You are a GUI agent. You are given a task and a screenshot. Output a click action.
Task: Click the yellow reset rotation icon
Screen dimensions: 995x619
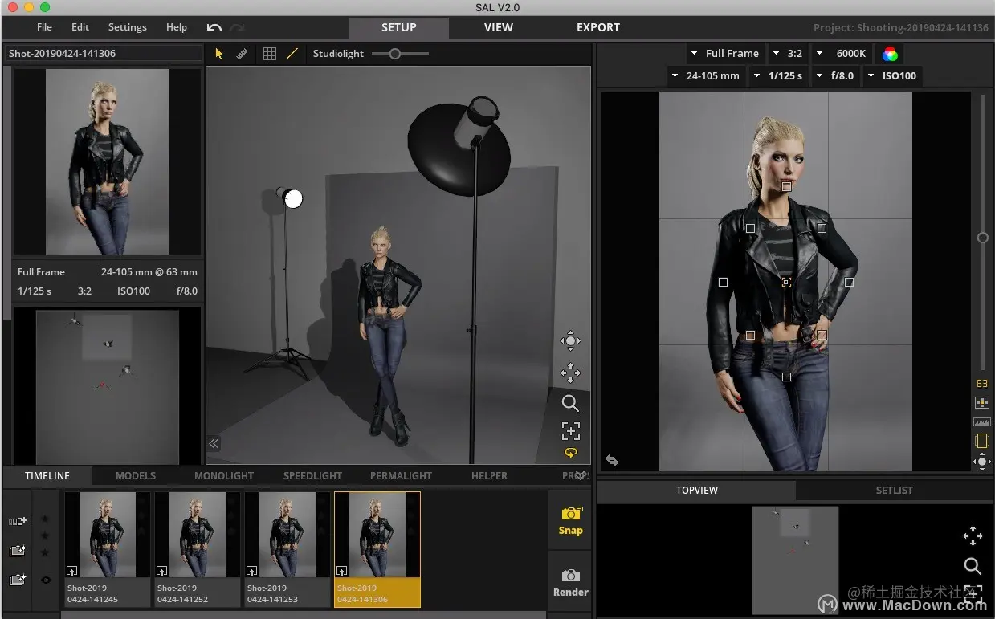click(x=570, y=453)
